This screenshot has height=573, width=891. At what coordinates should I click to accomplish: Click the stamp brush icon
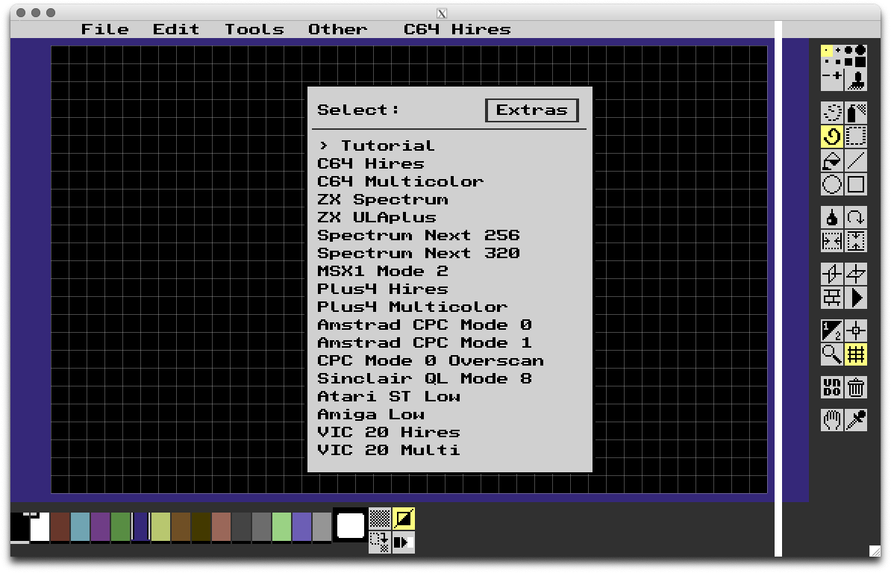tap(857, 80)
